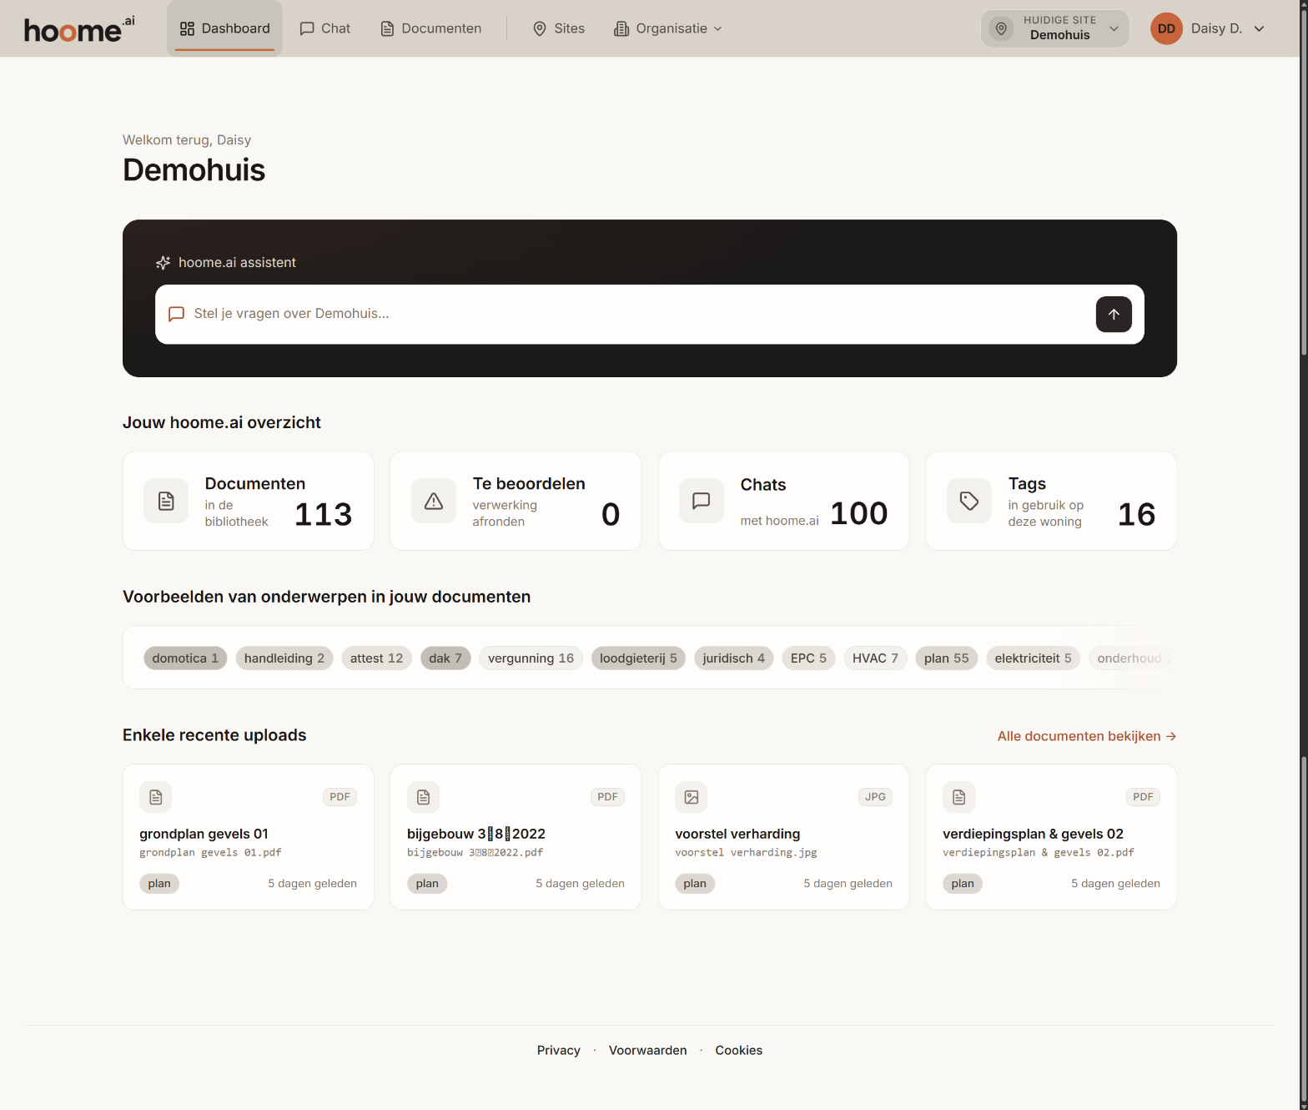Expand the Daisy D. account menu chevron
Screen dimensions: 1308x1110
(x=1259, y=28)
